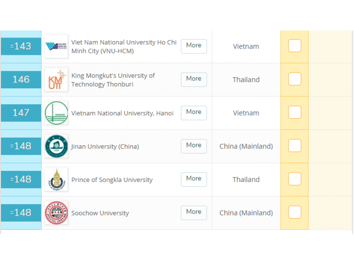Open More details for Prince of Songkla
Image resolution: width=354 pixels, height=265 pixels.
[193, 179]
